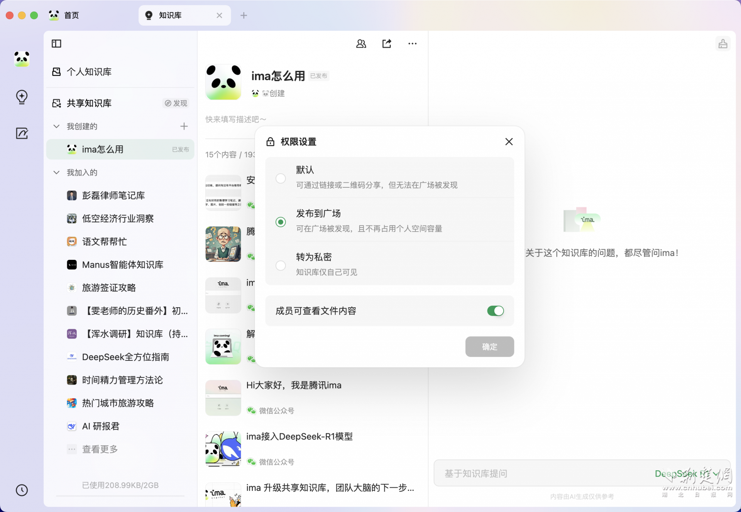Select the 默认 permission radio button
This screenshot has width=741, height=512.
point(281,179)
